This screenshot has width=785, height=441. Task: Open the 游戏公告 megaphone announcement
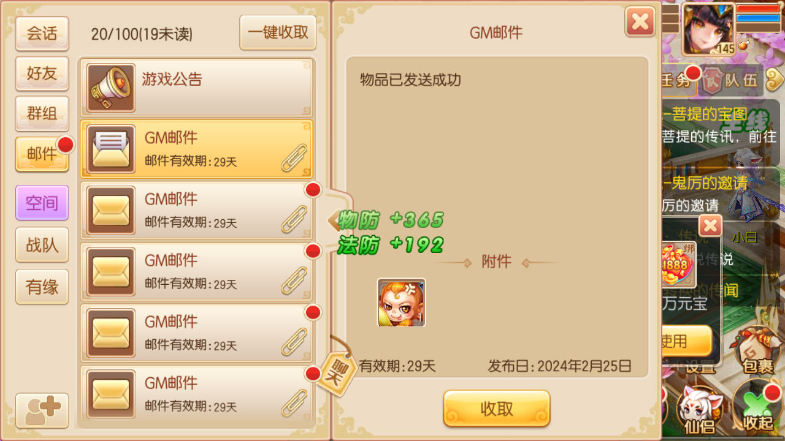click(x=196, y=88)
